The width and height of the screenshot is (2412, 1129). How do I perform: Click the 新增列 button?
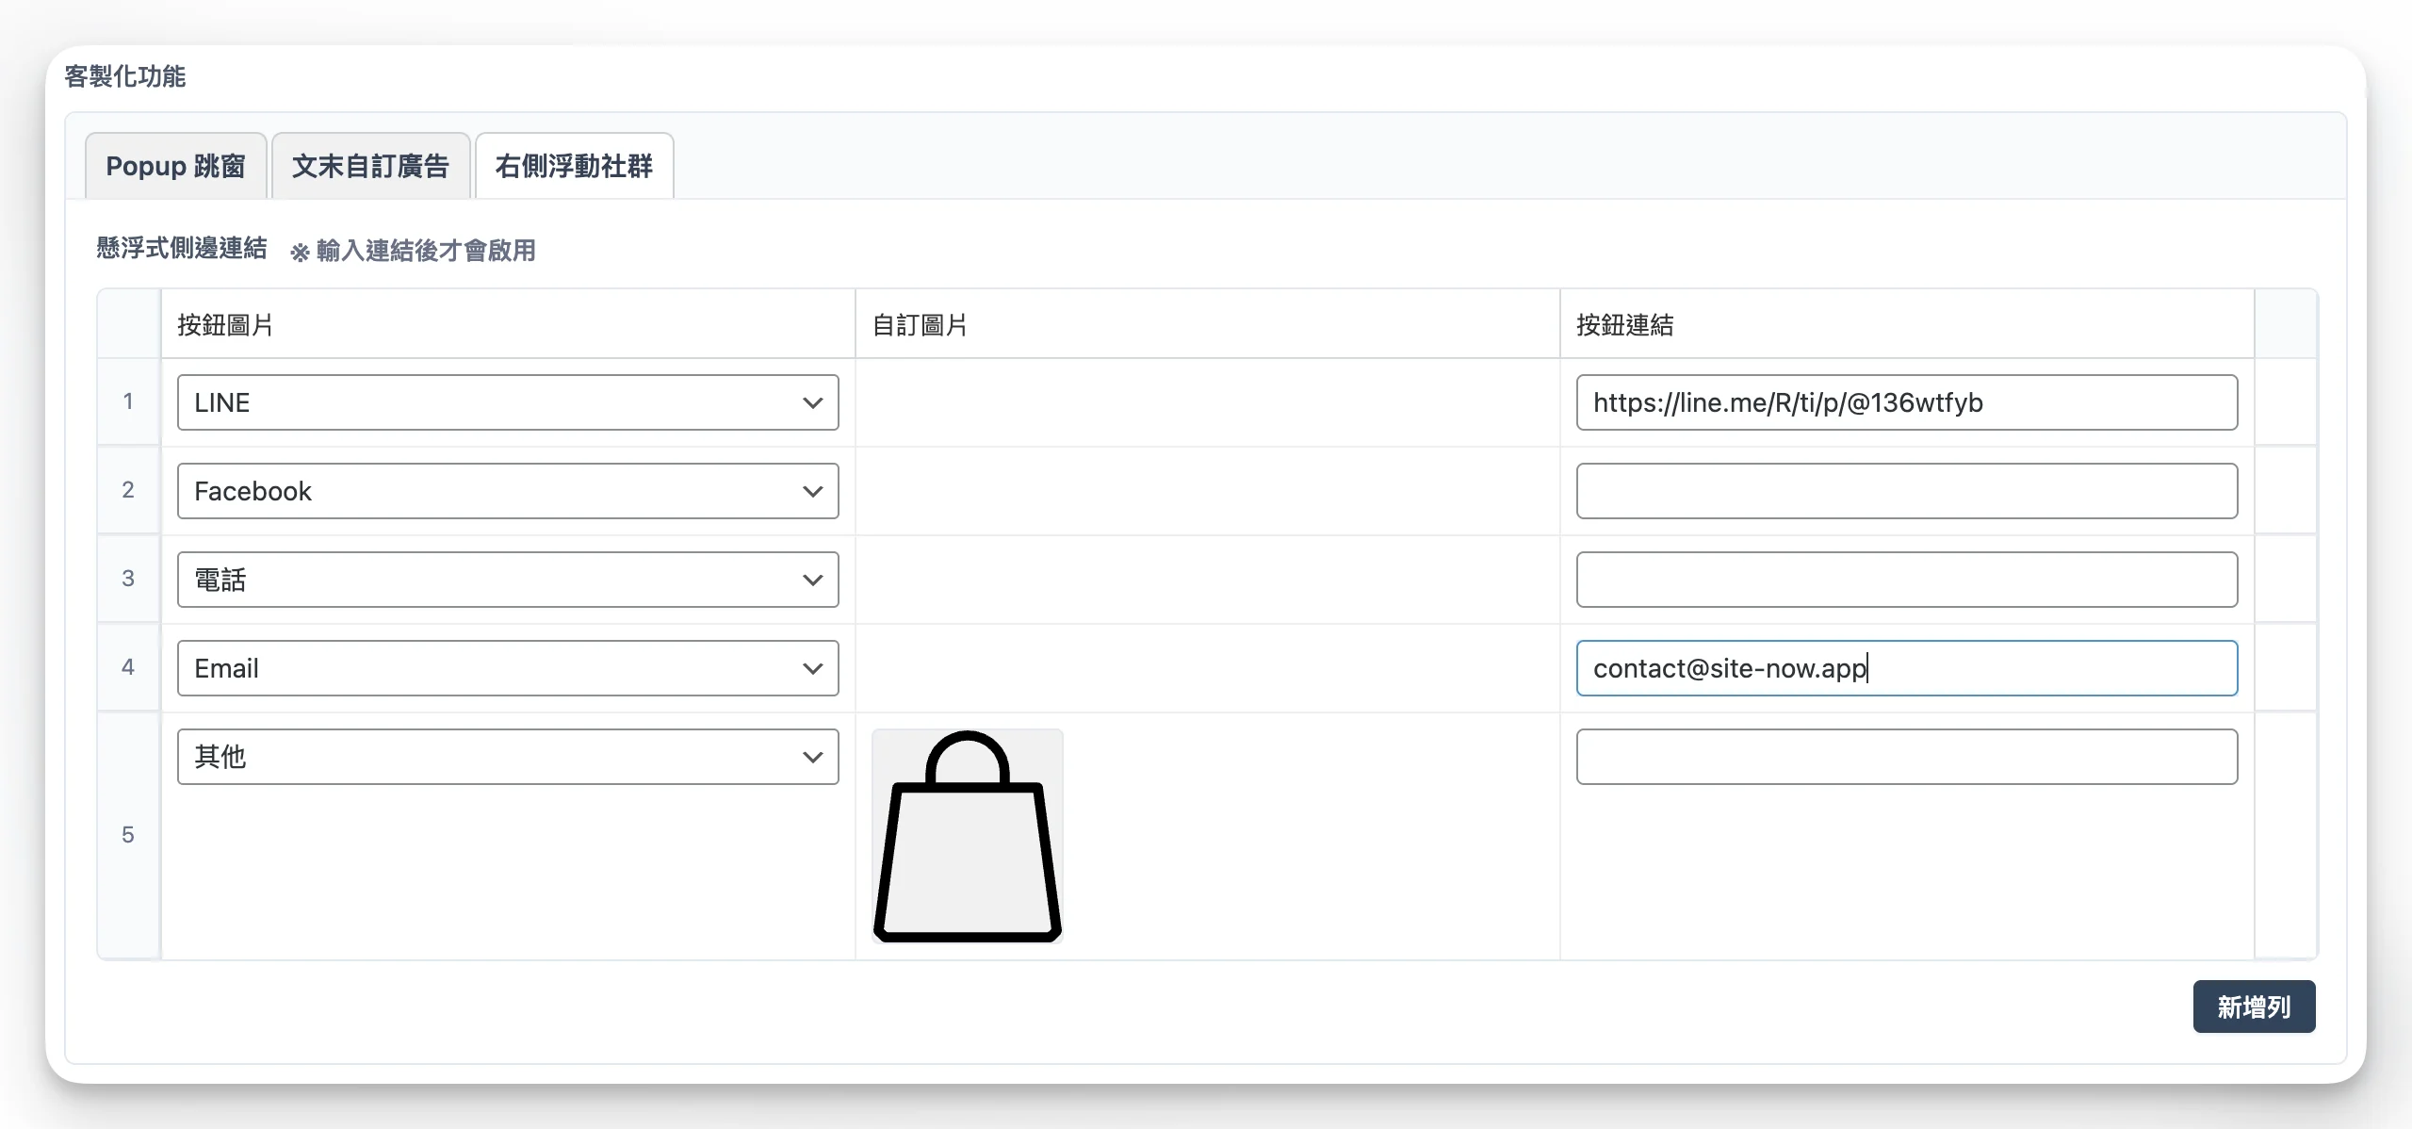point(2253,1006)
